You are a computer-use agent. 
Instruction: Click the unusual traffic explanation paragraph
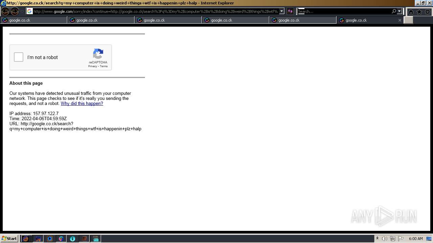tap(70, 99)
